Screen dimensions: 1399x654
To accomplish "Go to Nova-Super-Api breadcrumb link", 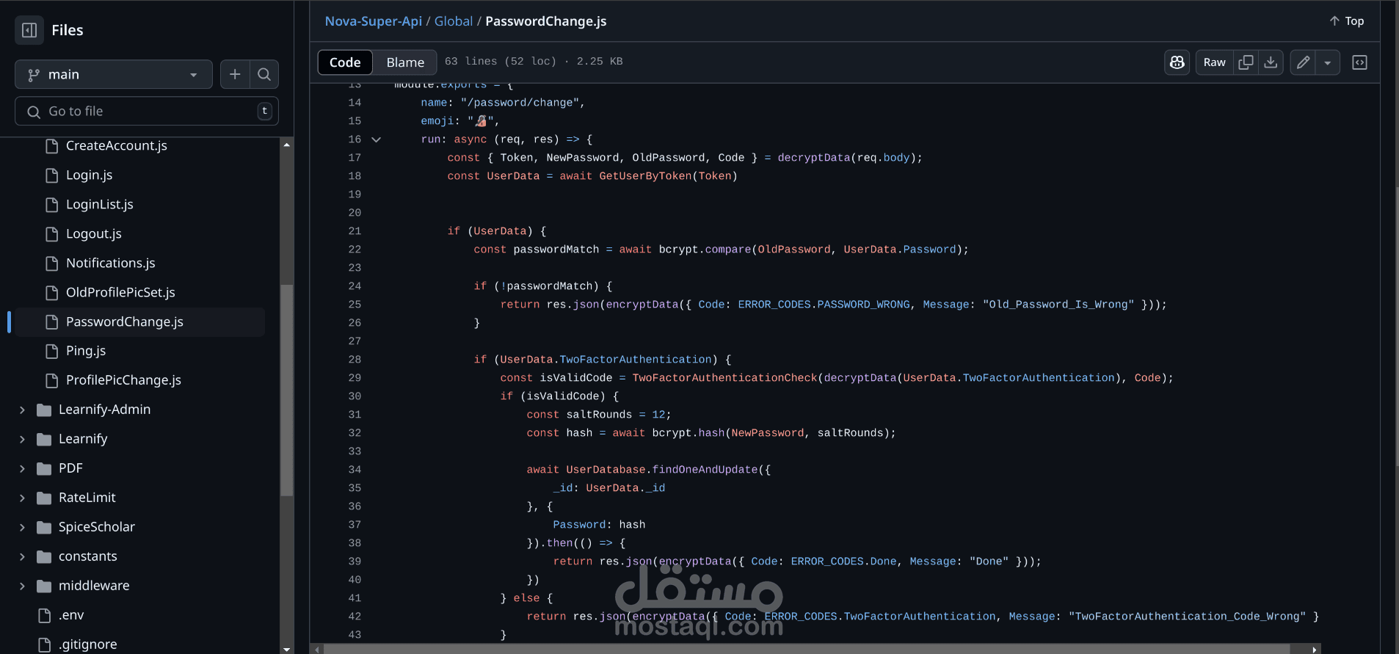I will tap(374, 21).
